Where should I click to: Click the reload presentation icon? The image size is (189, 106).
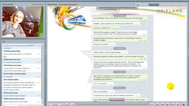click(x=152, y=105)
